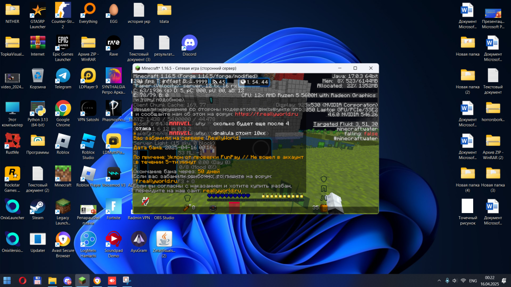Select the Counter-Strike 2 desktop shortcut
511x287 pixels.
coord(63,16)
